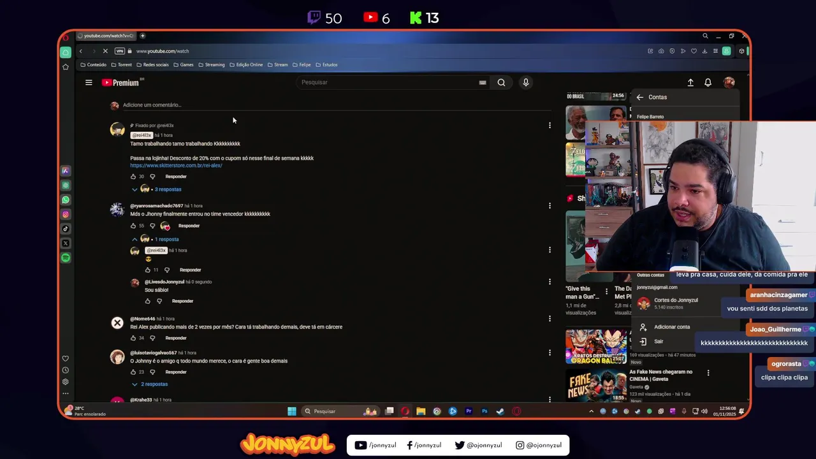Stop page loading with the X button

coord(105,51)
